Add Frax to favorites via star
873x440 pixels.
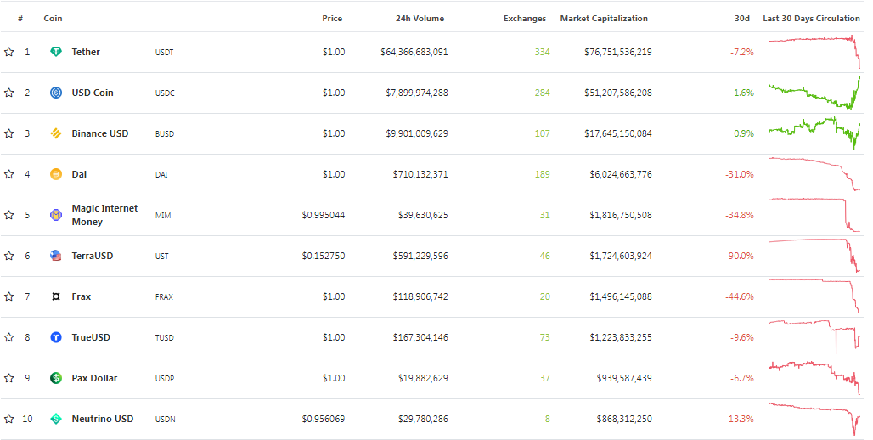point(8,296)
